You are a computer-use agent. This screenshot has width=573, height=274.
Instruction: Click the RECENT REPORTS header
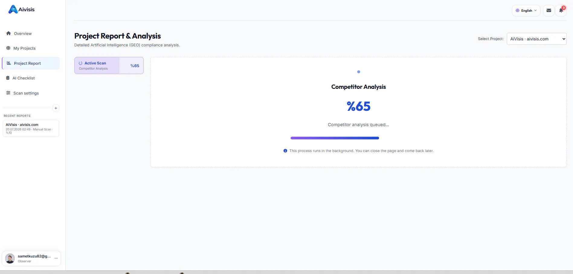click(x=17, y=116)
